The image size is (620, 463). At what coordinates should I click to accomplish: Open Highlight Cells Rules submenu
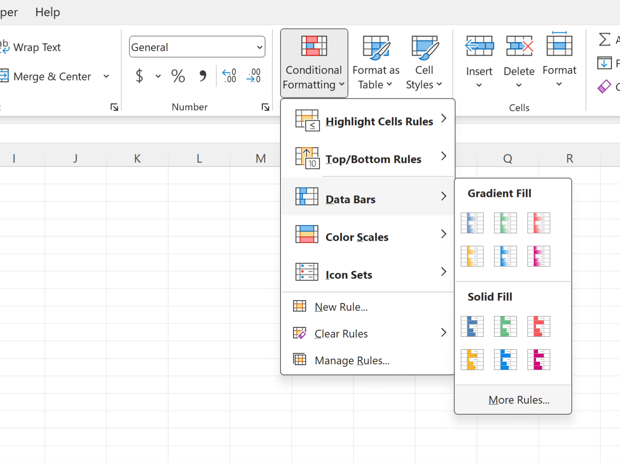tap(368, 120)
